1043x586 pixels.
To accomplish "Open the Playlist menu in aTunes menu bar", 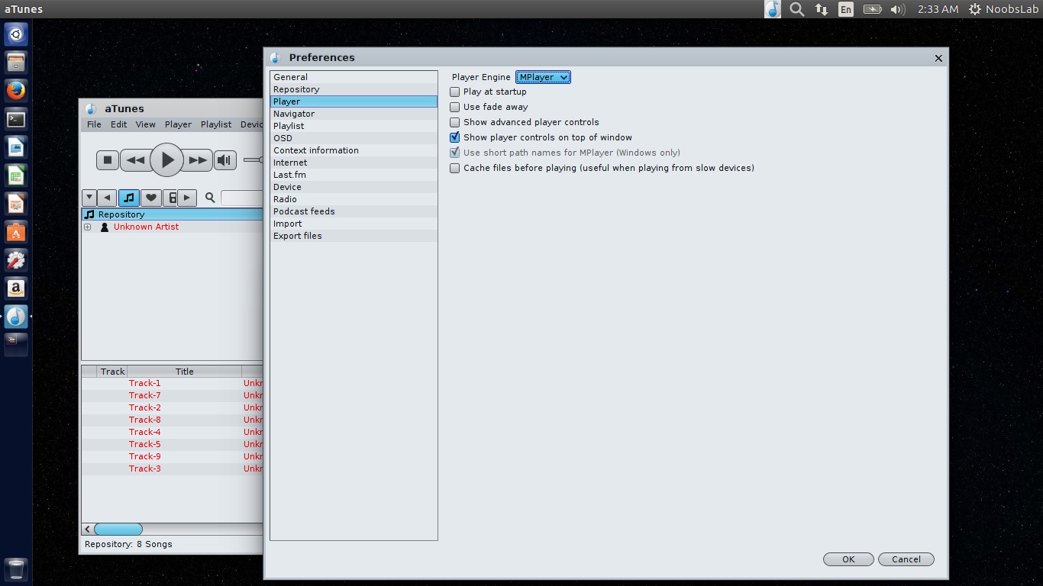I will 216,124.
